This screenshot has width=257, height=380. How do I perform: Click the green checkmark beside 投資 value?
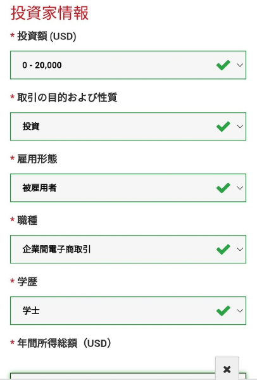pyautogui.click(x=223, y=127)
